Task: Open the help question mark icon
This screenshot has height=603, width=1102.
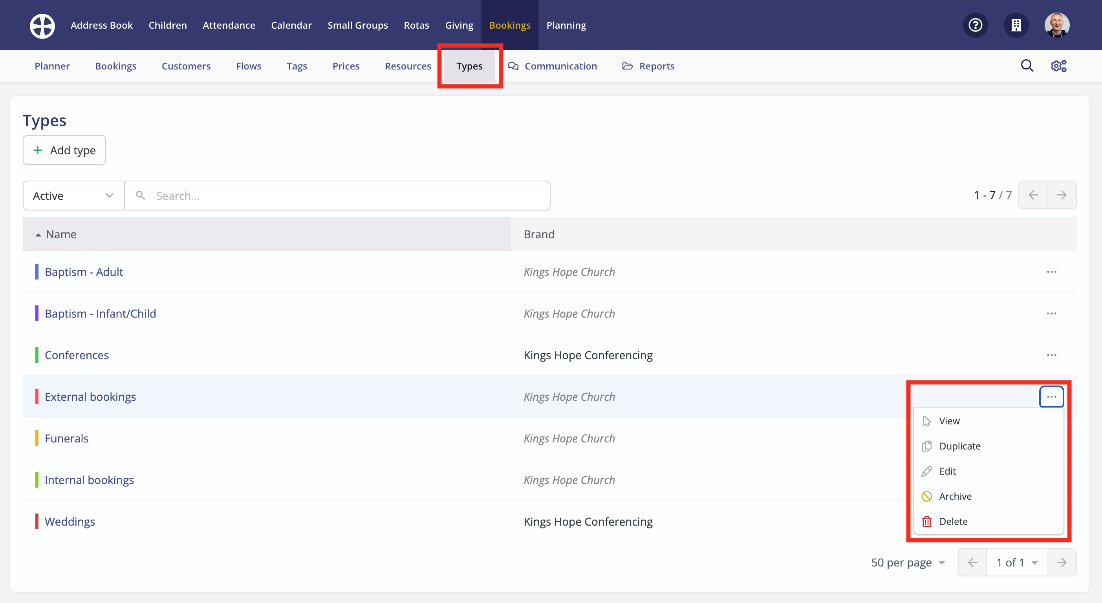Action: click(x=975, y=25)
